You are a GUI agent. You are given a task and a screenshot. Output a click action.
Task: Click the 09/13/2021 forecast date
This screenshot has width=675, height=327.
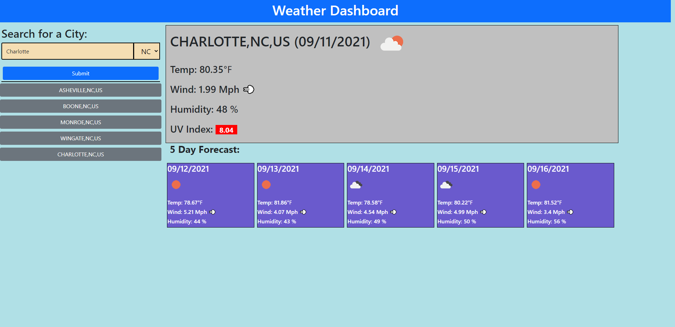click(x=278, y=169)
